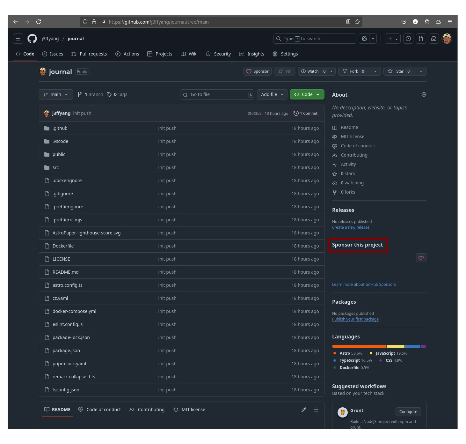Click the Go to file search field

[217, 94]
